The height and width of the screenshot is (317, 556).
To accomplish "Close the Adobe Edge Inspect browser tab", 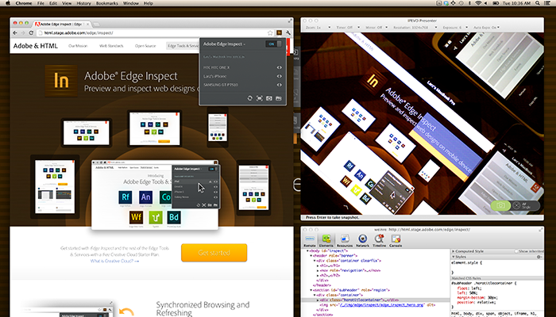I will 88,24.
